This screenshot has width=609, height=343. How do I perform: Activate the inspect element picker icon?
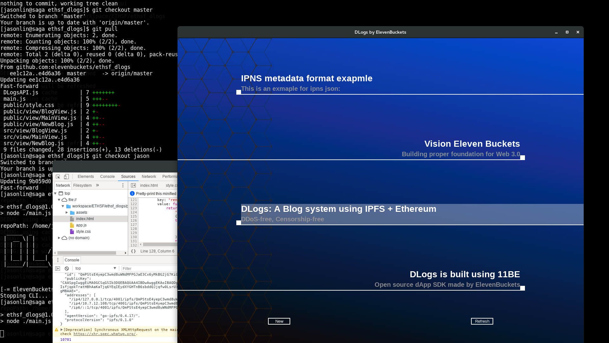[58, 177]
